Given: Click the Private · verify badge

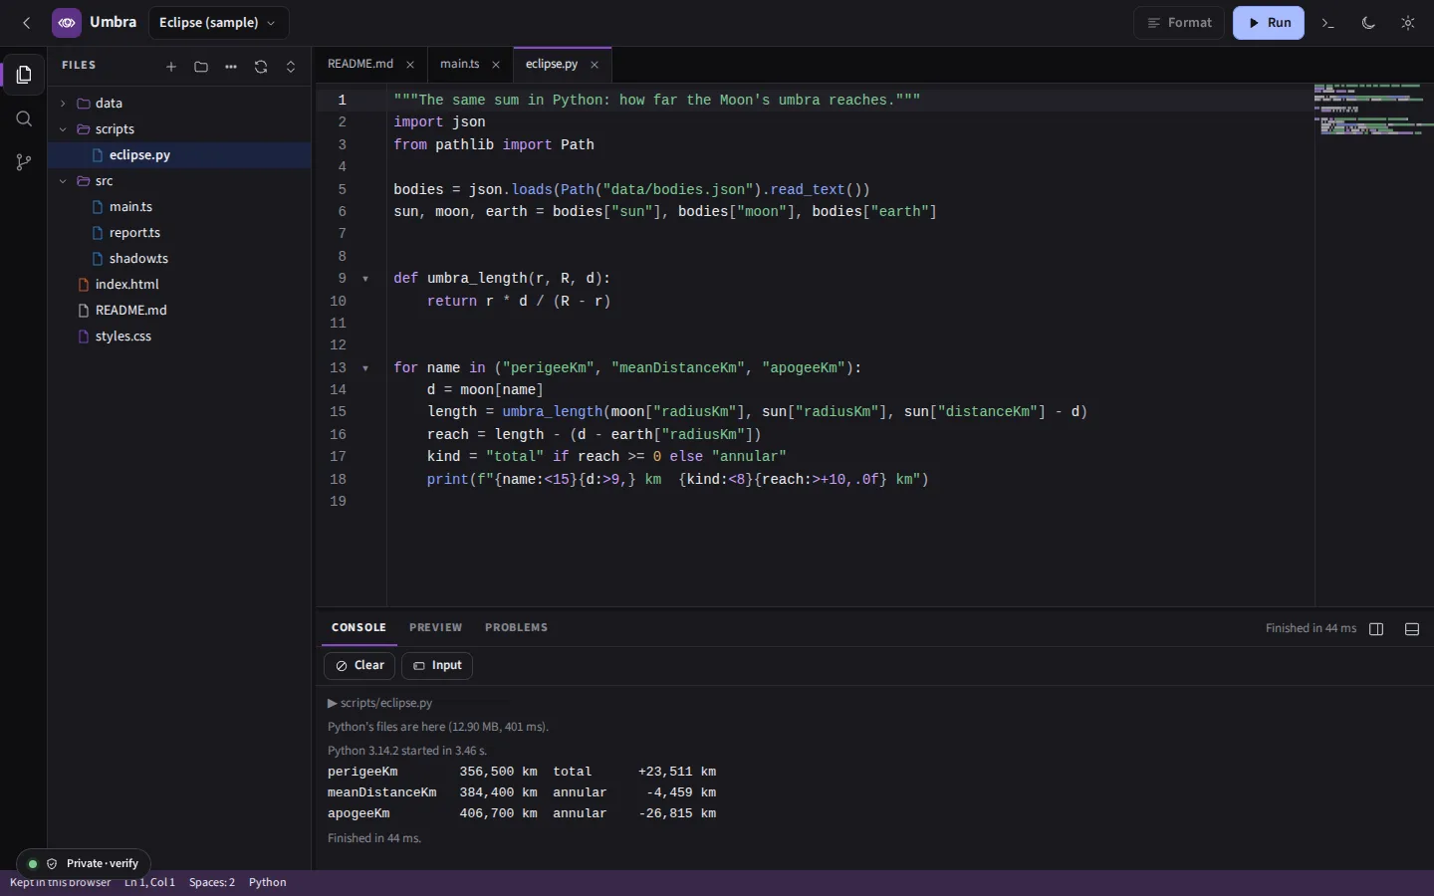Looking at the screenshot, I should pyautogui.click(x=84, y=864).
